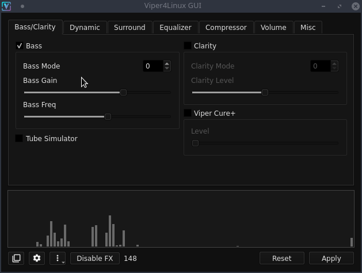Screen dimensions: 362x273
Task: Increase Bass Mode with the up arrow
Action: [167, 64]
